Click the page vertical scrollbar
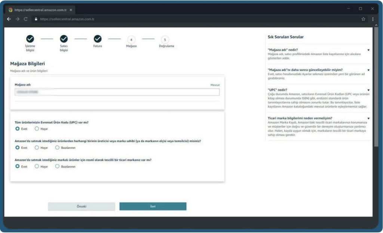Viewport: 383px width, 233px height. [x=376, y=87]
